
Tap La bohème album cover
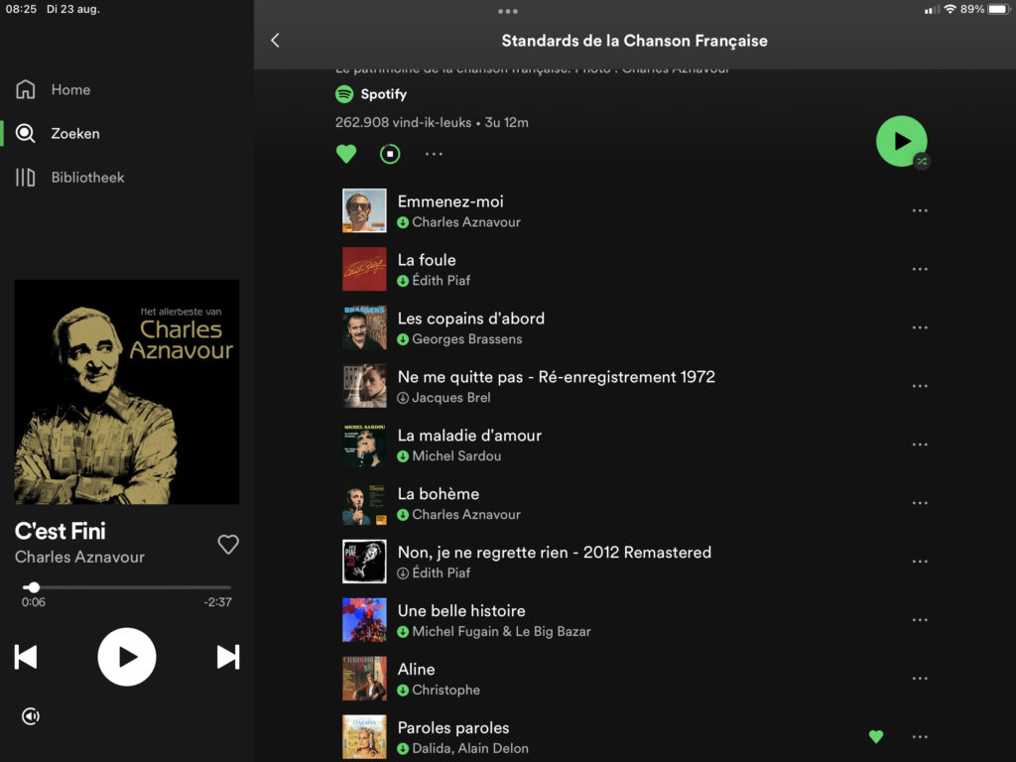click(x=364, y=503)
